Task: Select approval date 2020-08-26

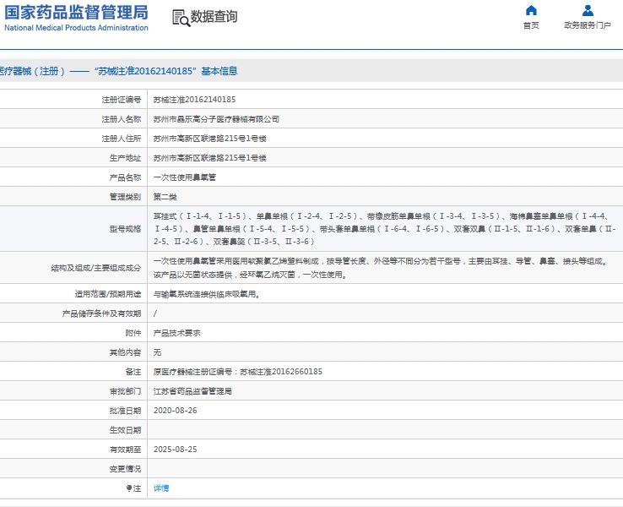Action: coord(176,411)
